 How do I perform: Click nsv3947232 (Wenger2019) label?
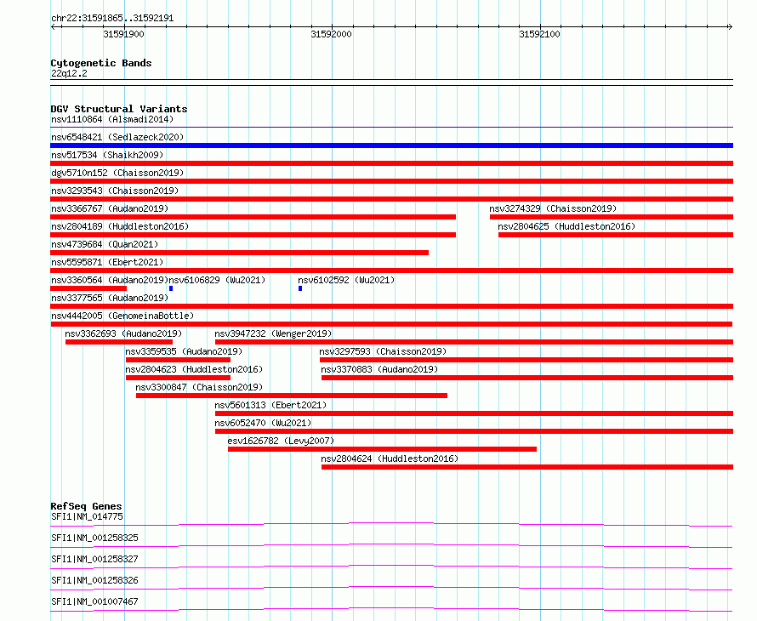tap(273, 333)
